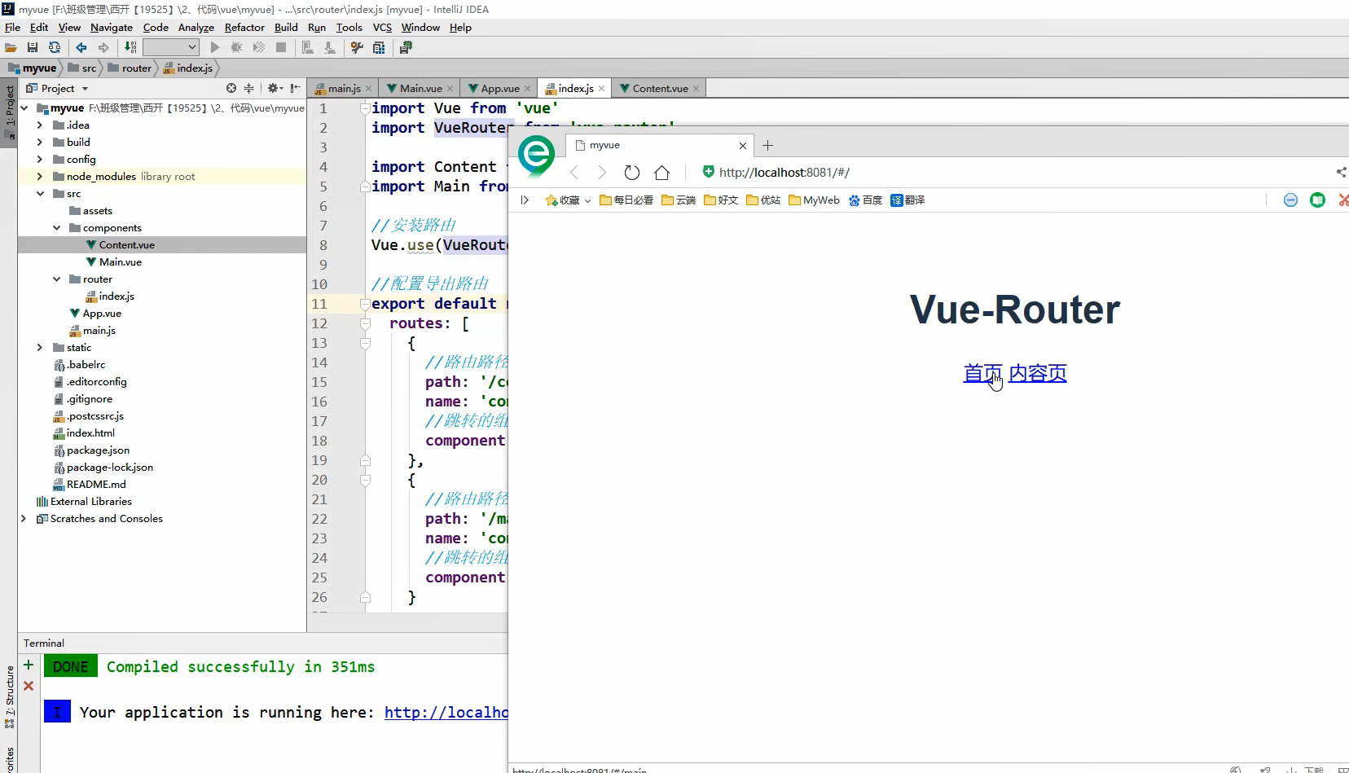Hide the Project panel with the side arrow

296,88
